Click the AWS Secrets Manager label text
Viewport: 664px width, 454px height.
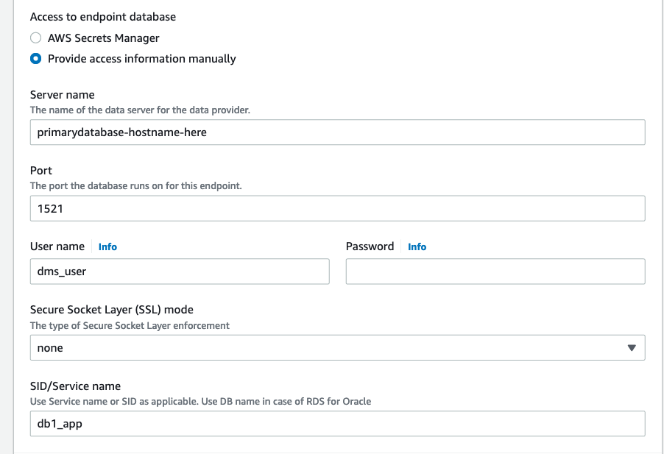[103, 38]
